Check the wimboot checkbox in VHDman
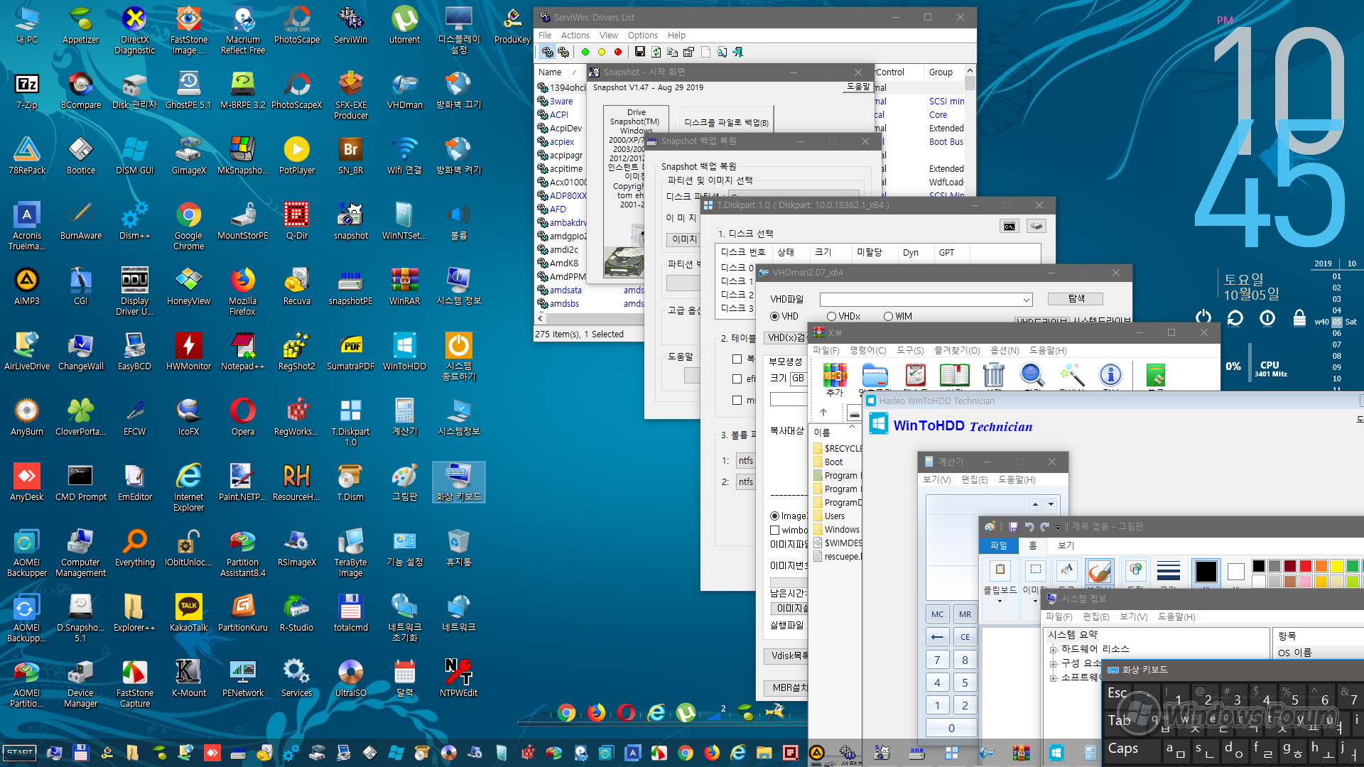Viewport: 1364px width, 767px height. coord(775,531)
